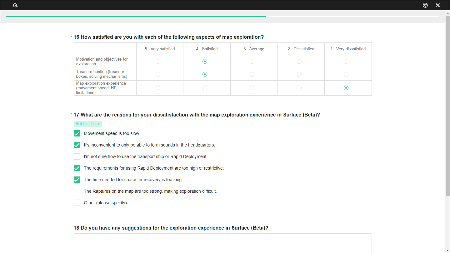Screen dimensions: 450x253
Task: Check 'not sure how to use the transport ship' box
Action: 77,156
